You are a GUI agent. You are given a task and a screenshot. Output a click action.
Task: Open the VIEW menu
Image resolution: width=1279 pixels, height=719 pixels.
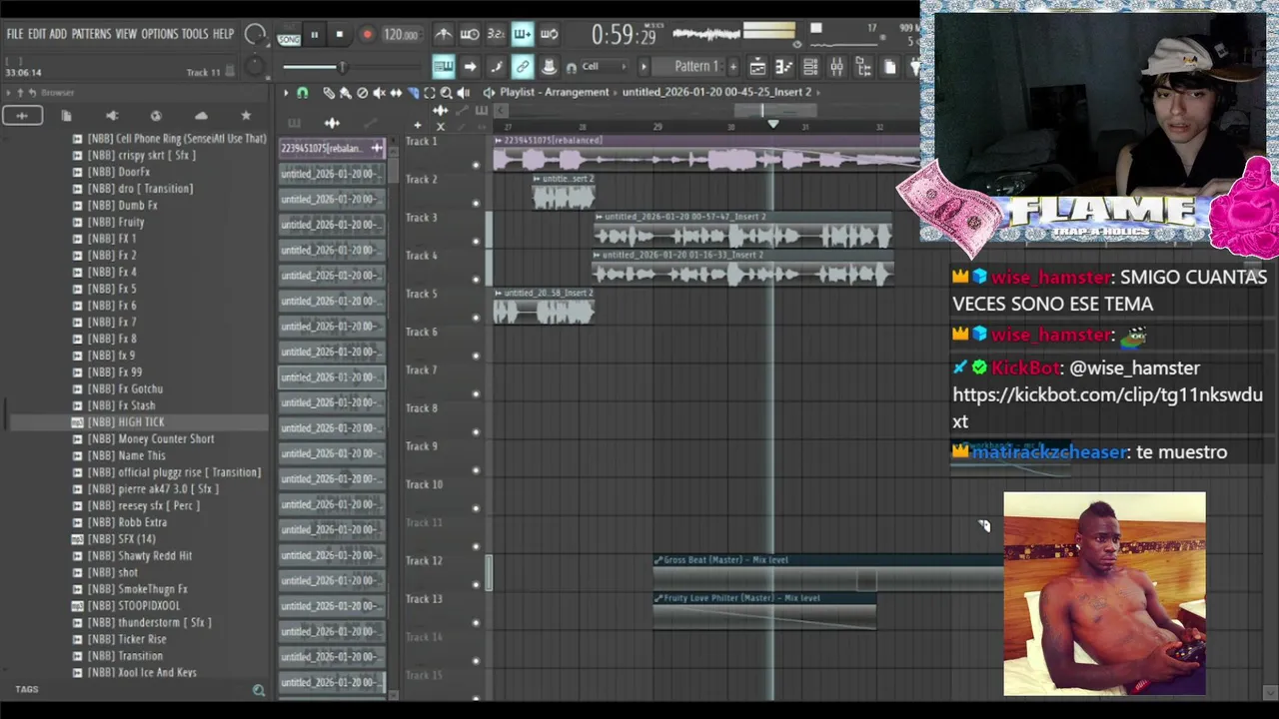coord(126,34)
